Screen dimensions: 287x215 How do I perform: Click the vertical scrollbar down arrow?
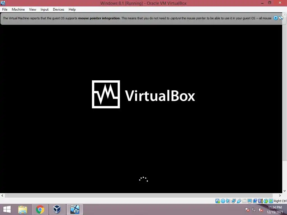pos(285,191)
